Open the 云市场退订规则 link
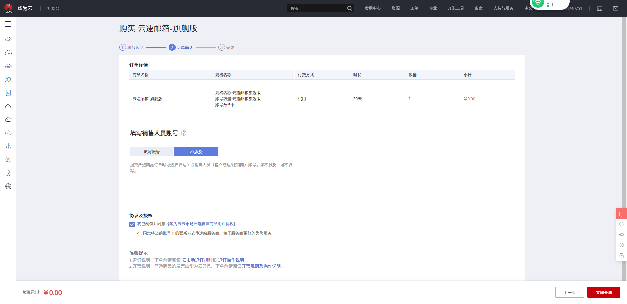 [197, 260]
